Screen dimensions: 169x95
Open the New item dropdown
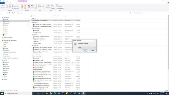tap(41, 5)
